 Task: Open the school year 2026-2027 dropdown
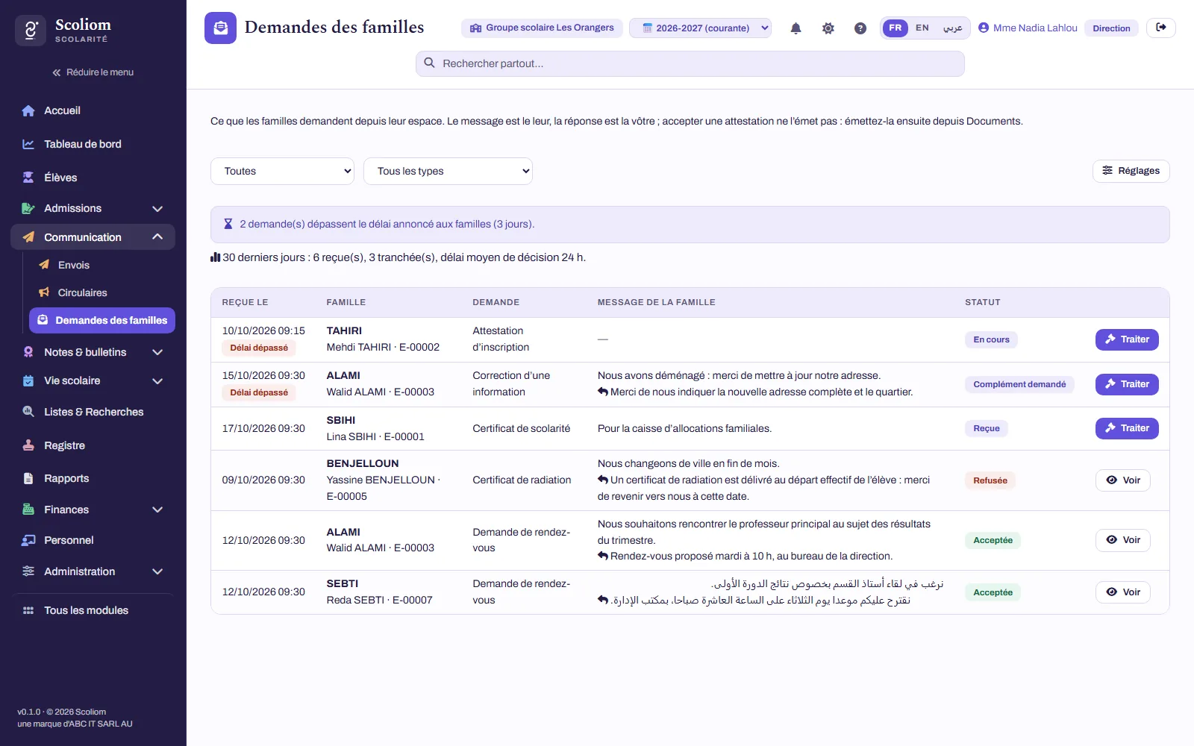(701, 28)
